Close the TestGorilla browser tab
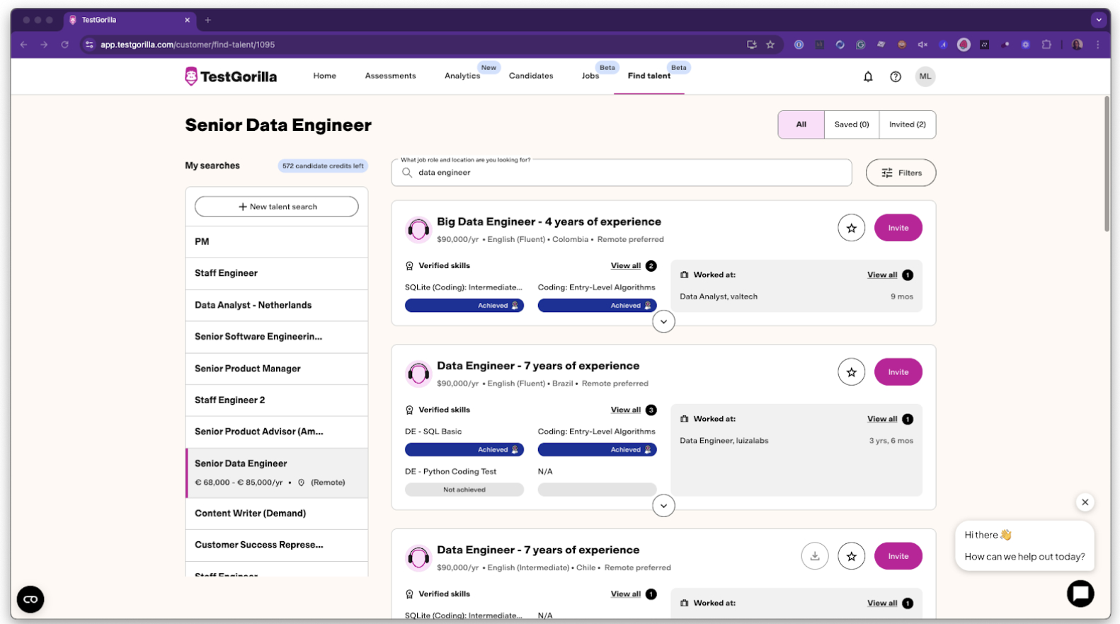This screenshot has width=1120, height=624. pyautogui.click(x=187, y=20)
